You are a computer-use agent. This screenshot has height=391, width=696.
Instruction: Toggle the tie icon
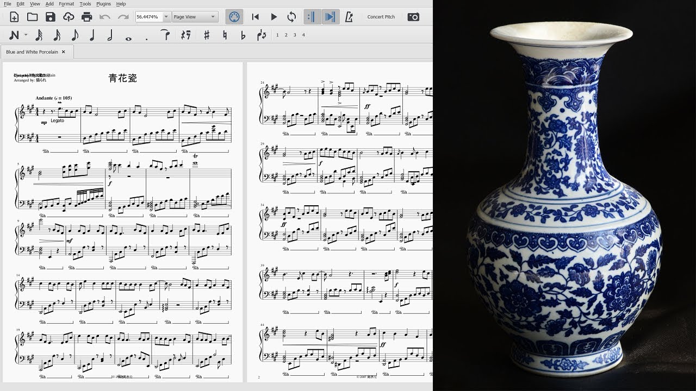[165, 35]
